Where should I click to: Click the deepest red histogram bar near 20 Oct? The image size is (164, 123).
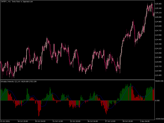tap(39, 108)
